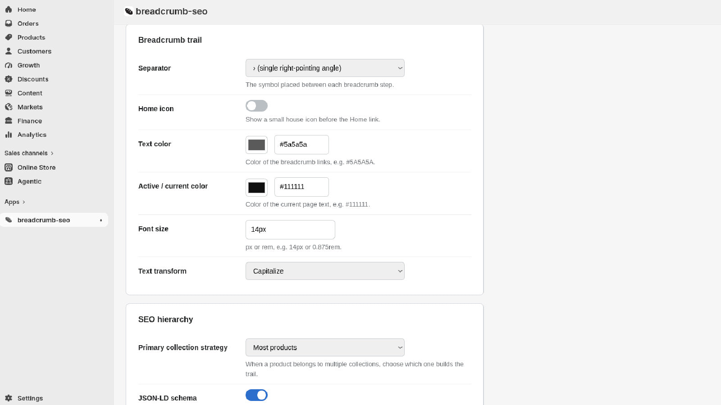The width and height of the screenshot is (721, 405).
Task: Open the Active / current color swatch
Action: [x=256, y=188]
